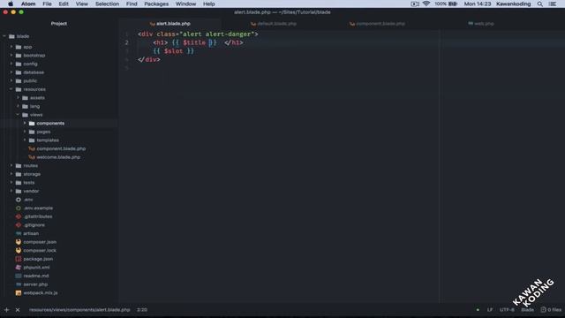
Task: Open the Notification Center icon
Action: (553, 4)
